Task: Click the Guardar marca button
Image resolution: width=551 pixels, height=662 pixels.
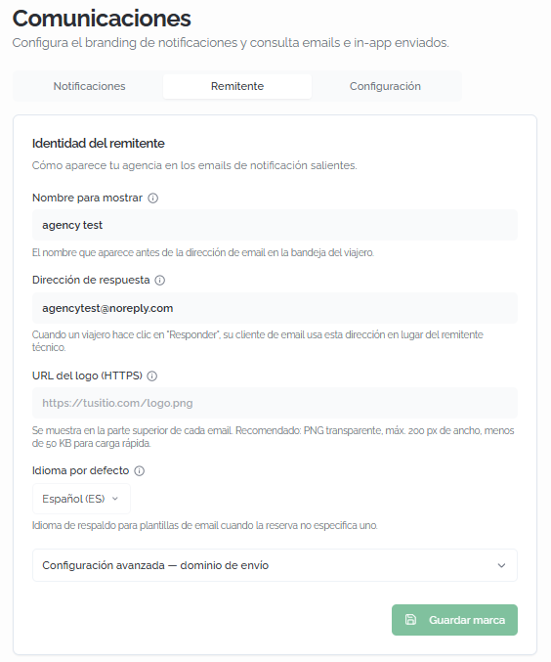Action: pyautogui.click(x=454, y=620)
